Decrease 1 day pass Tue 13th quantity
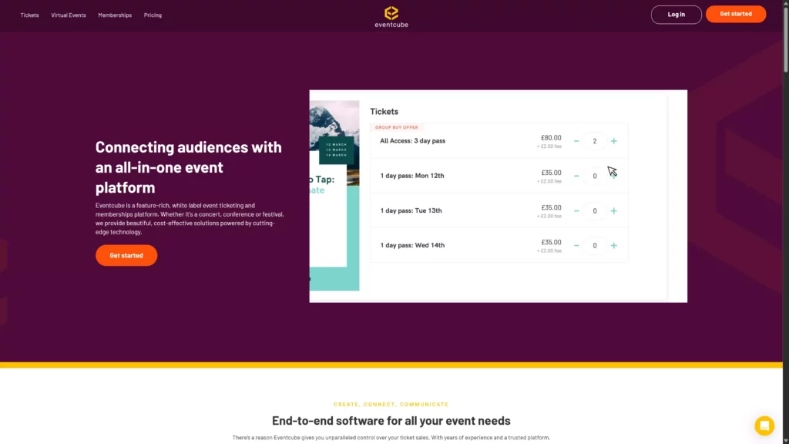The height and width of the screenshot is (444, 789). [576, 211]
